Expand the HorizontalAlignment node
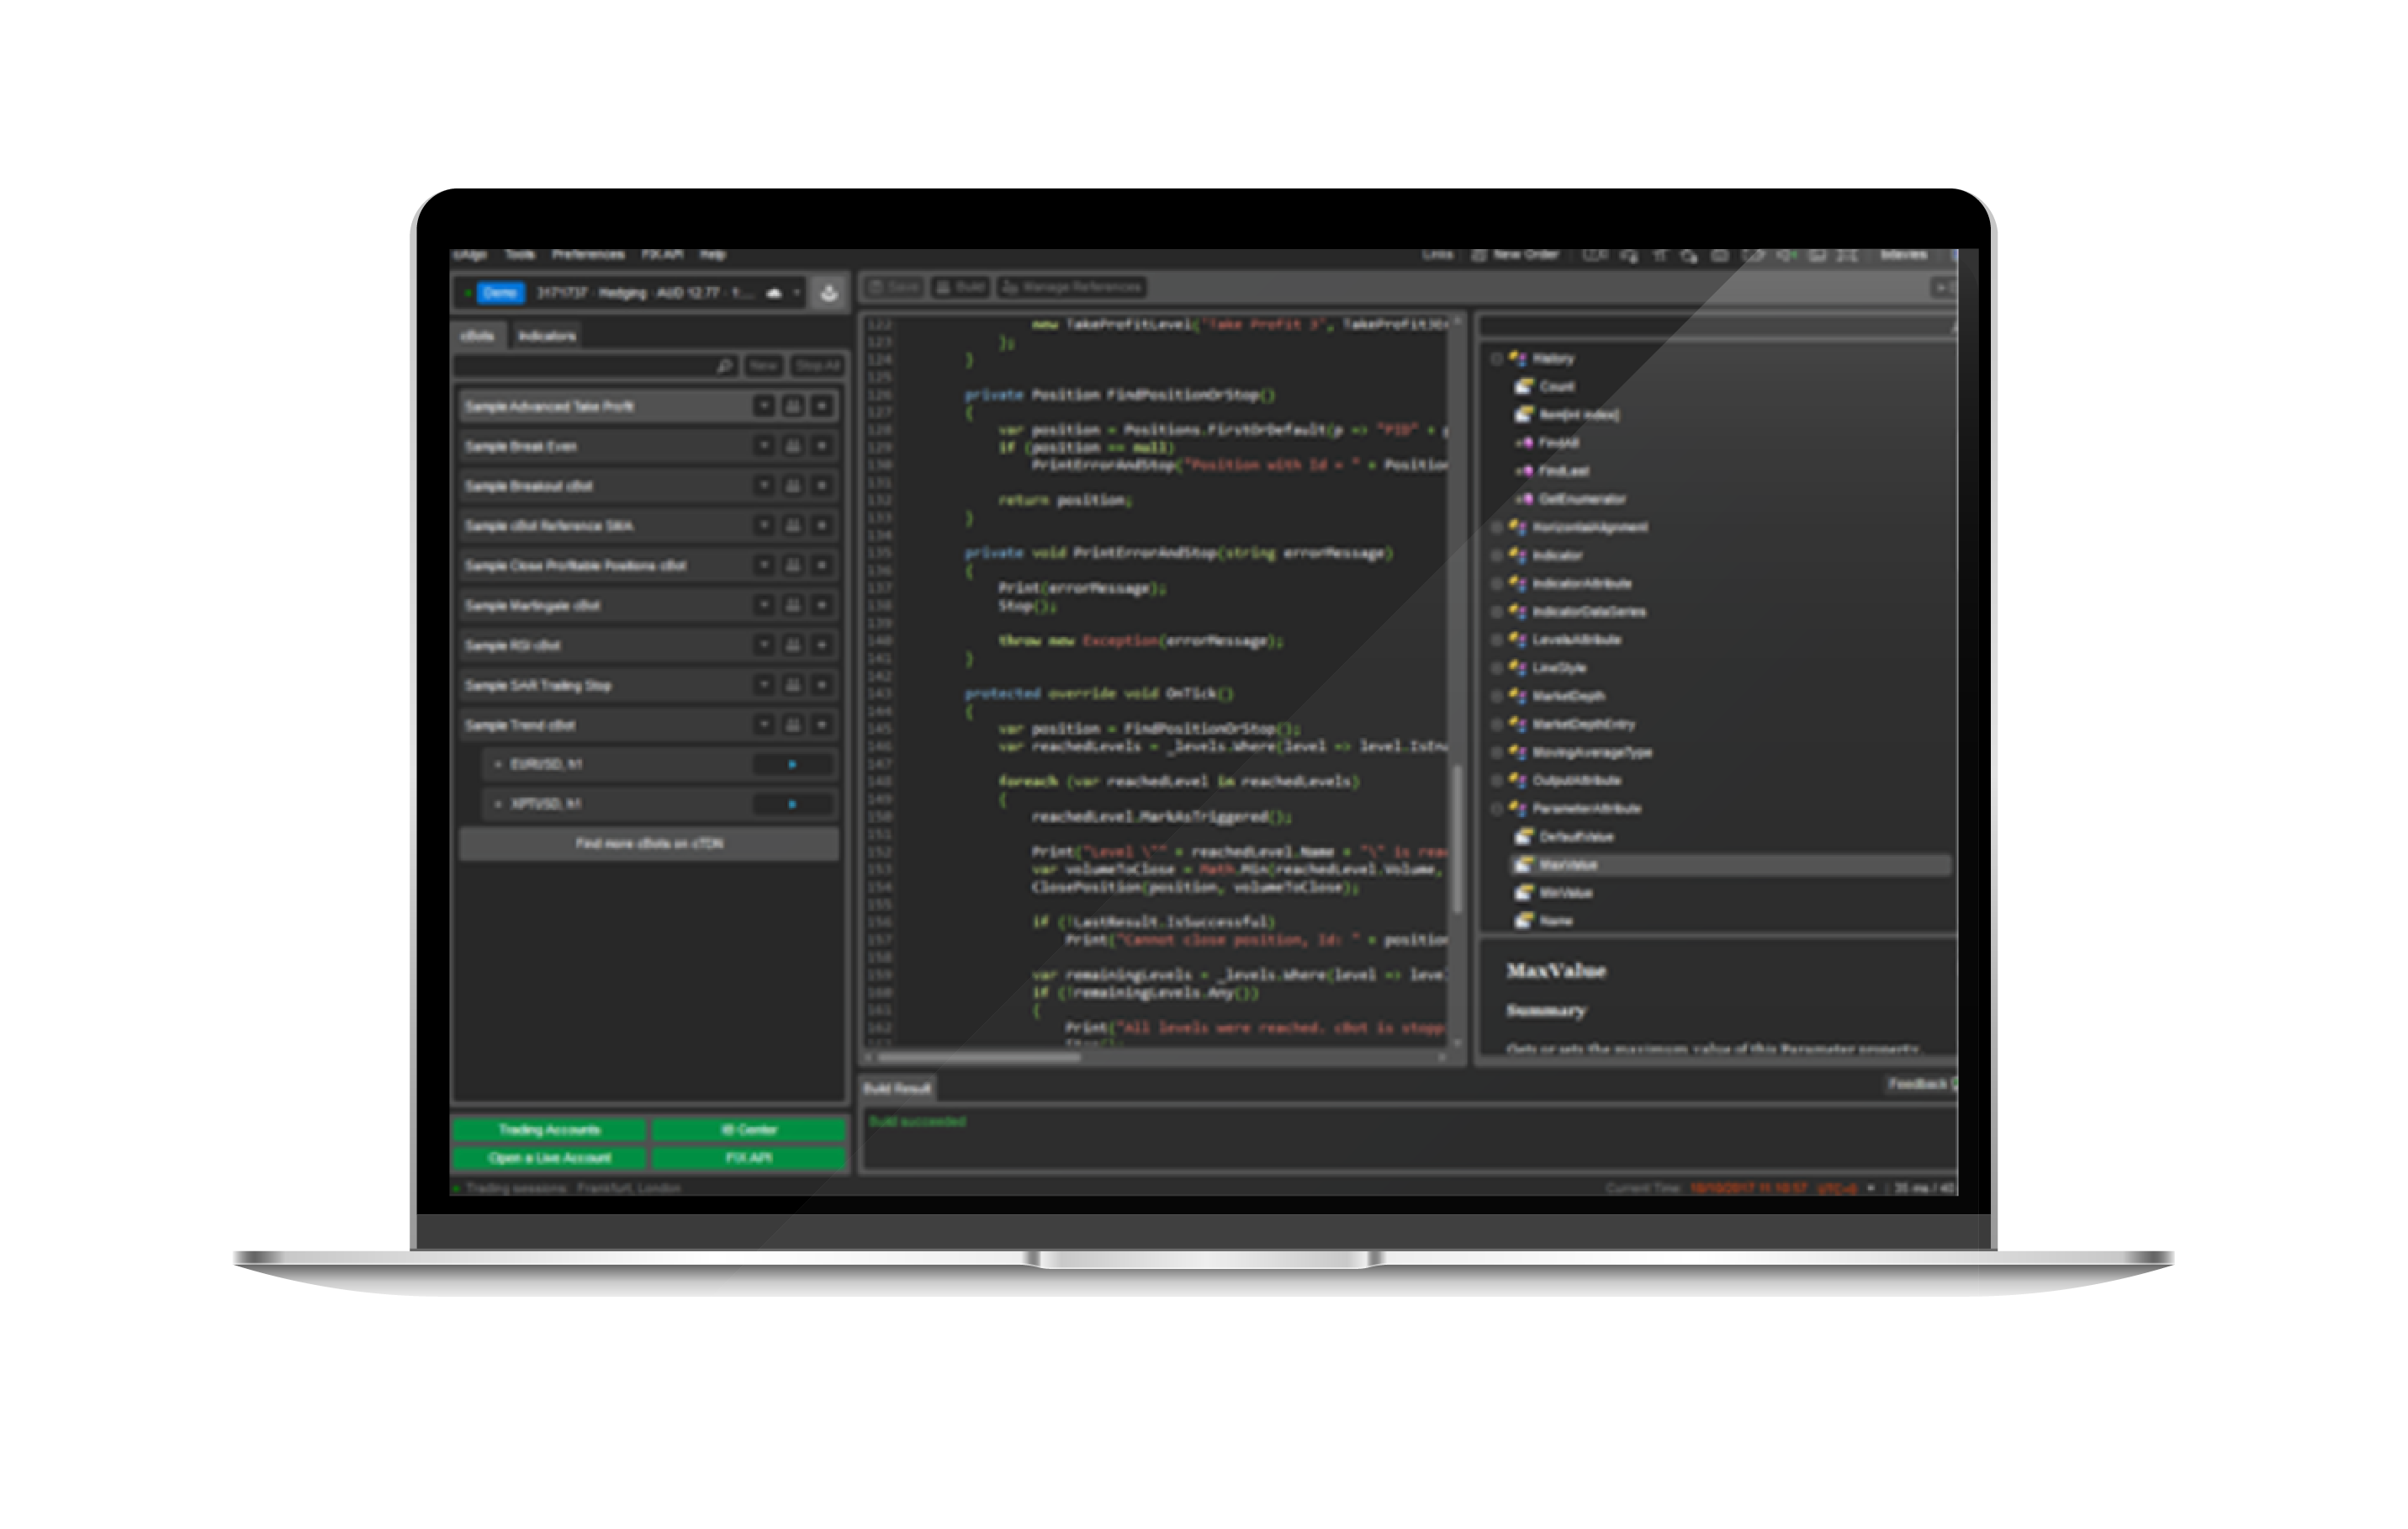2408x1529 pixels. pyautogui.click(x=1497, y=528)
